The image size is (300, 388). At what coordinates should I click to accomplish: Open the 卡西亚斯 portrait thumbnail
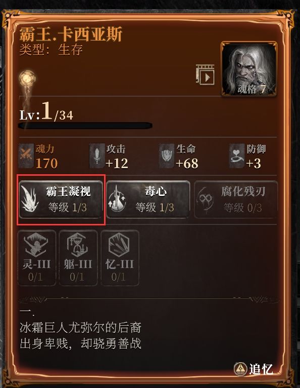click(x=249, y=69)
